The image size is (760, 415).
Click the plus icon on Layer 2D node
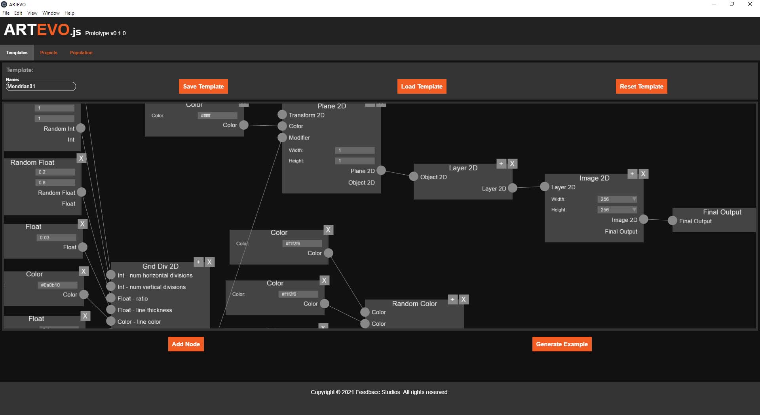(501, 164)
